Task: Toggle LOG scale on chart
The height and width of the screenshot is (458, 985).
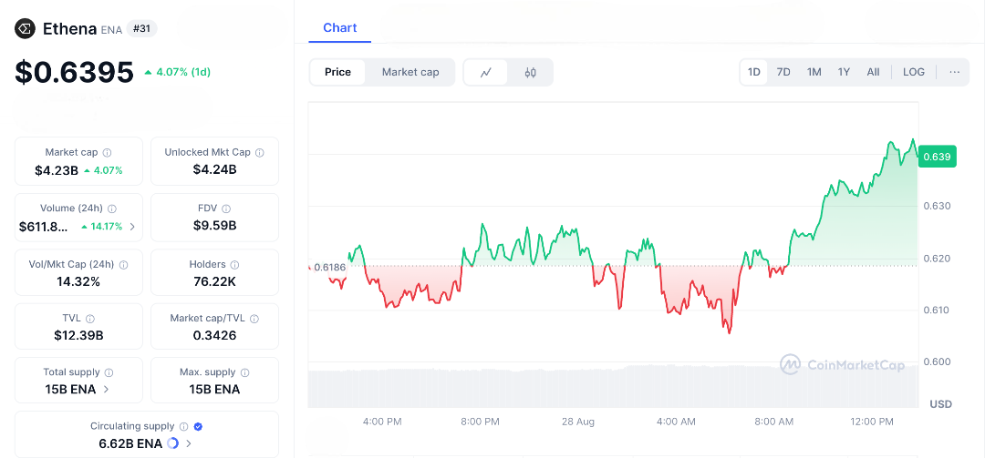Action: click(x=913, y=72)
